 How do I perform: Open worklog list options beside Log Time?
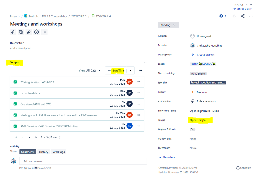point(140,70)
